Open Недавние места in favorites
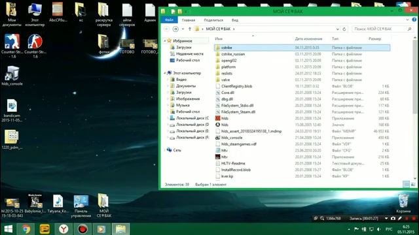 pos(189,54)
